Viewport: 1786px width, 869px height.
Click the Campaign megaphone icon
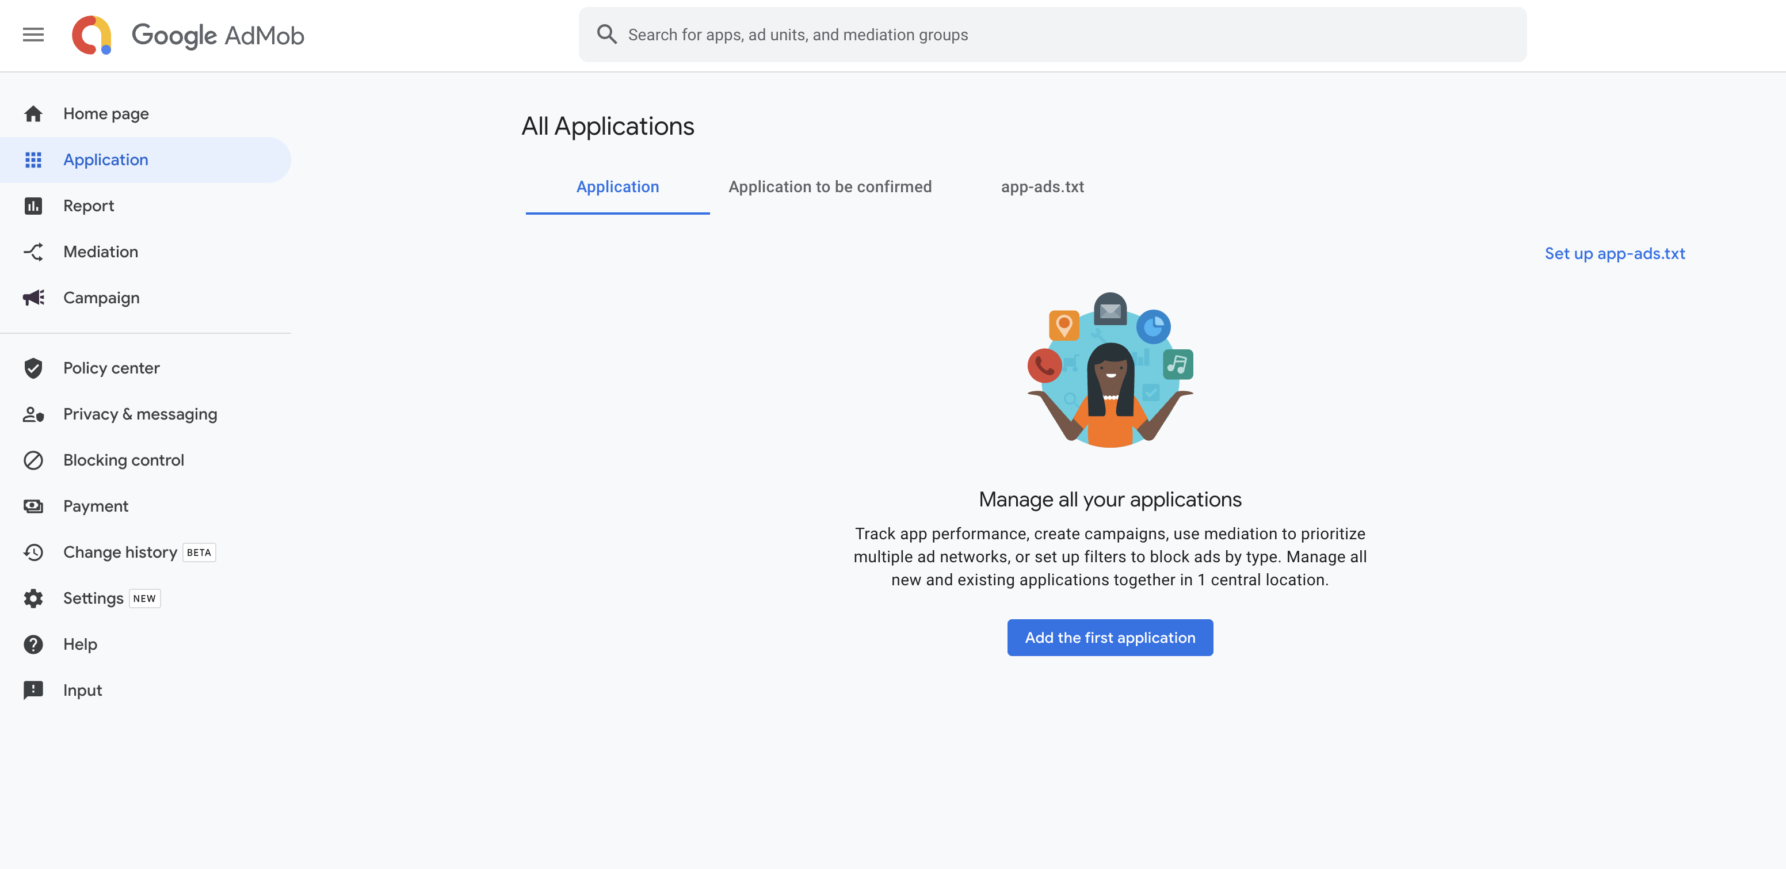tap(33, 298)
